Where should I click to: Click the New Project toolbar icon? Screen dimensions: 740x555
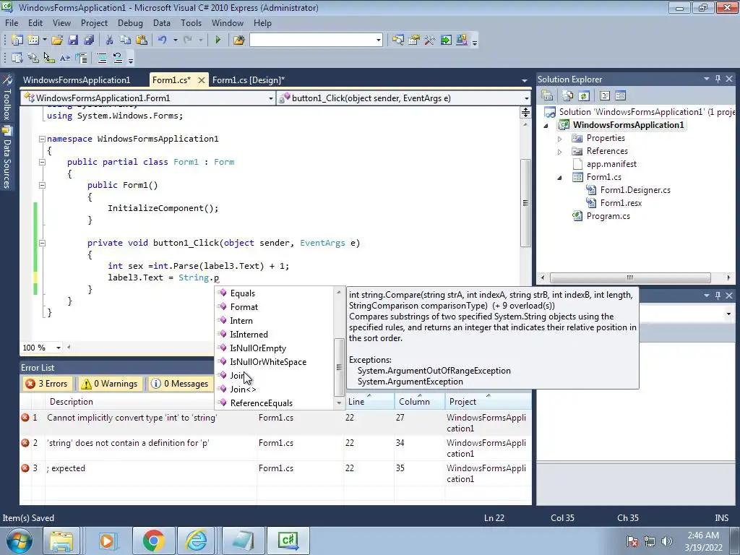tap(17, 40)
